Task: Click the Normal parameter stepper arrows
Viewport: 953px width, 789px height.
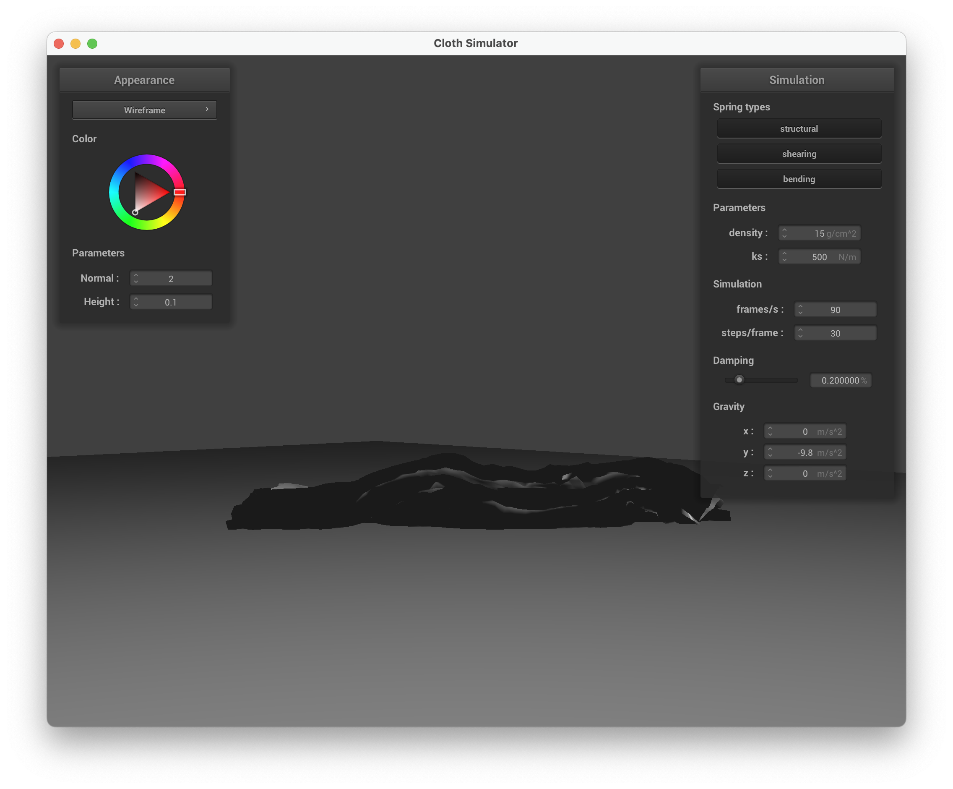Action: point(135,278)
